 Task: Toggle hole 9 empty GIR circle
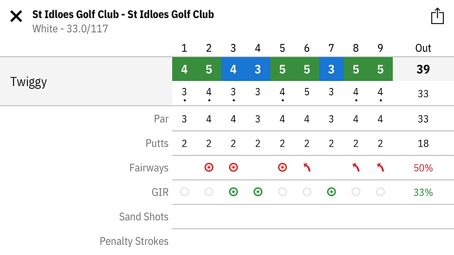[380, 192]
